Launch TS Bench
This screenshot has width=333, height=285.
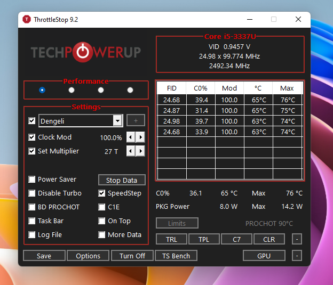(176, 256)
